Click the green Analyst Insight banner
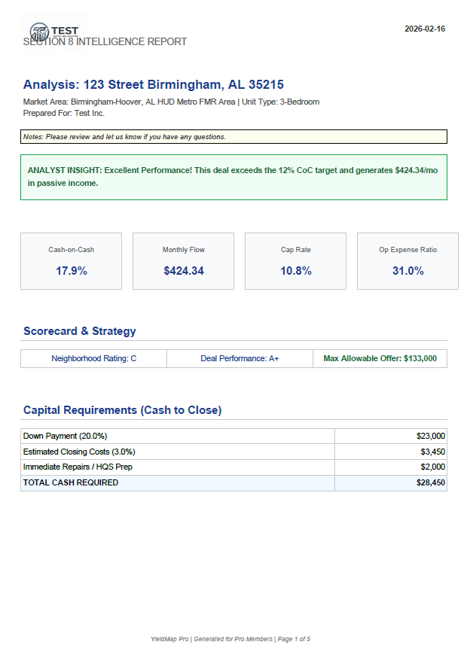This screenshot has width=464, height=651. pyautogui.click(x=234, y=177)
